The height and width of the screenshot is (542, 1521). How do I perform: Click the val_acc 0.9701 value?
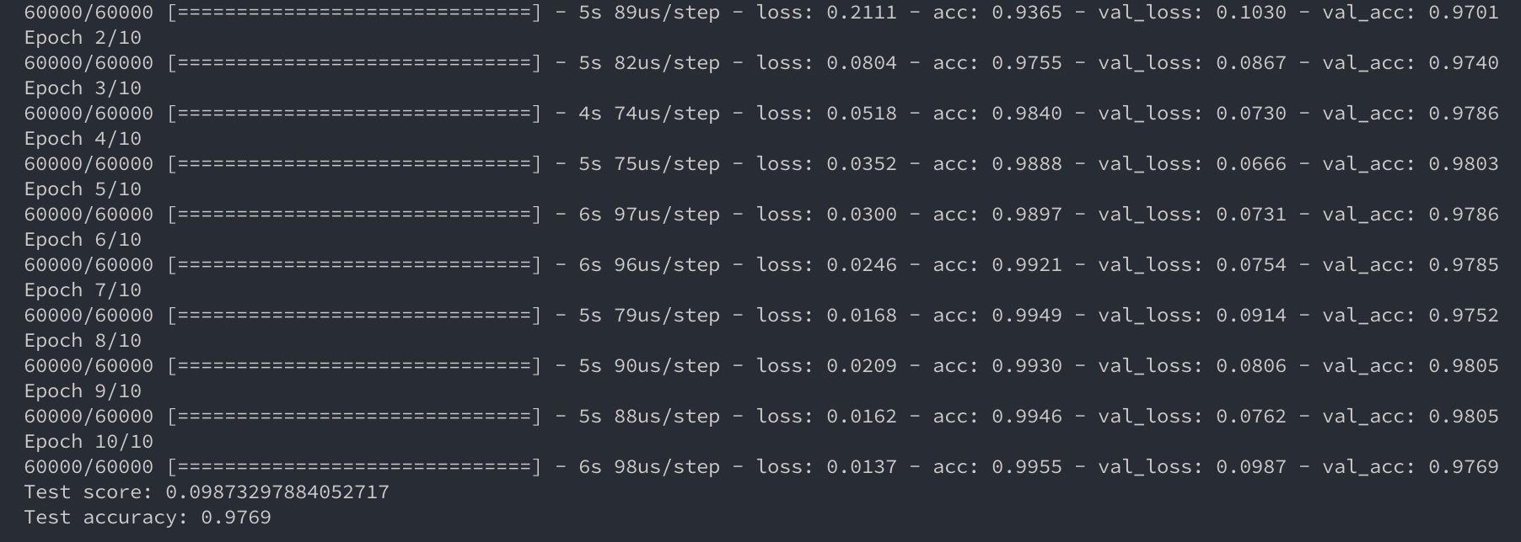(x=1464, y=13)
